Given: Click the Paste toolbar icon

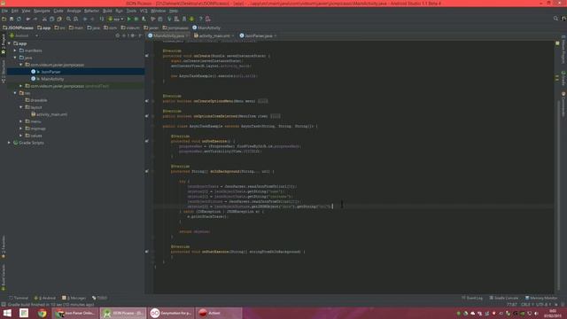Looking at the screenshot, I should 59,19.
